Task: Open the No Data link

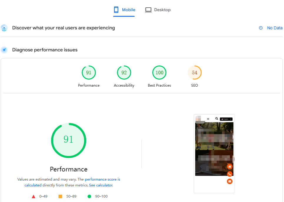Action: pyautogui.click(x=275, y=28)
